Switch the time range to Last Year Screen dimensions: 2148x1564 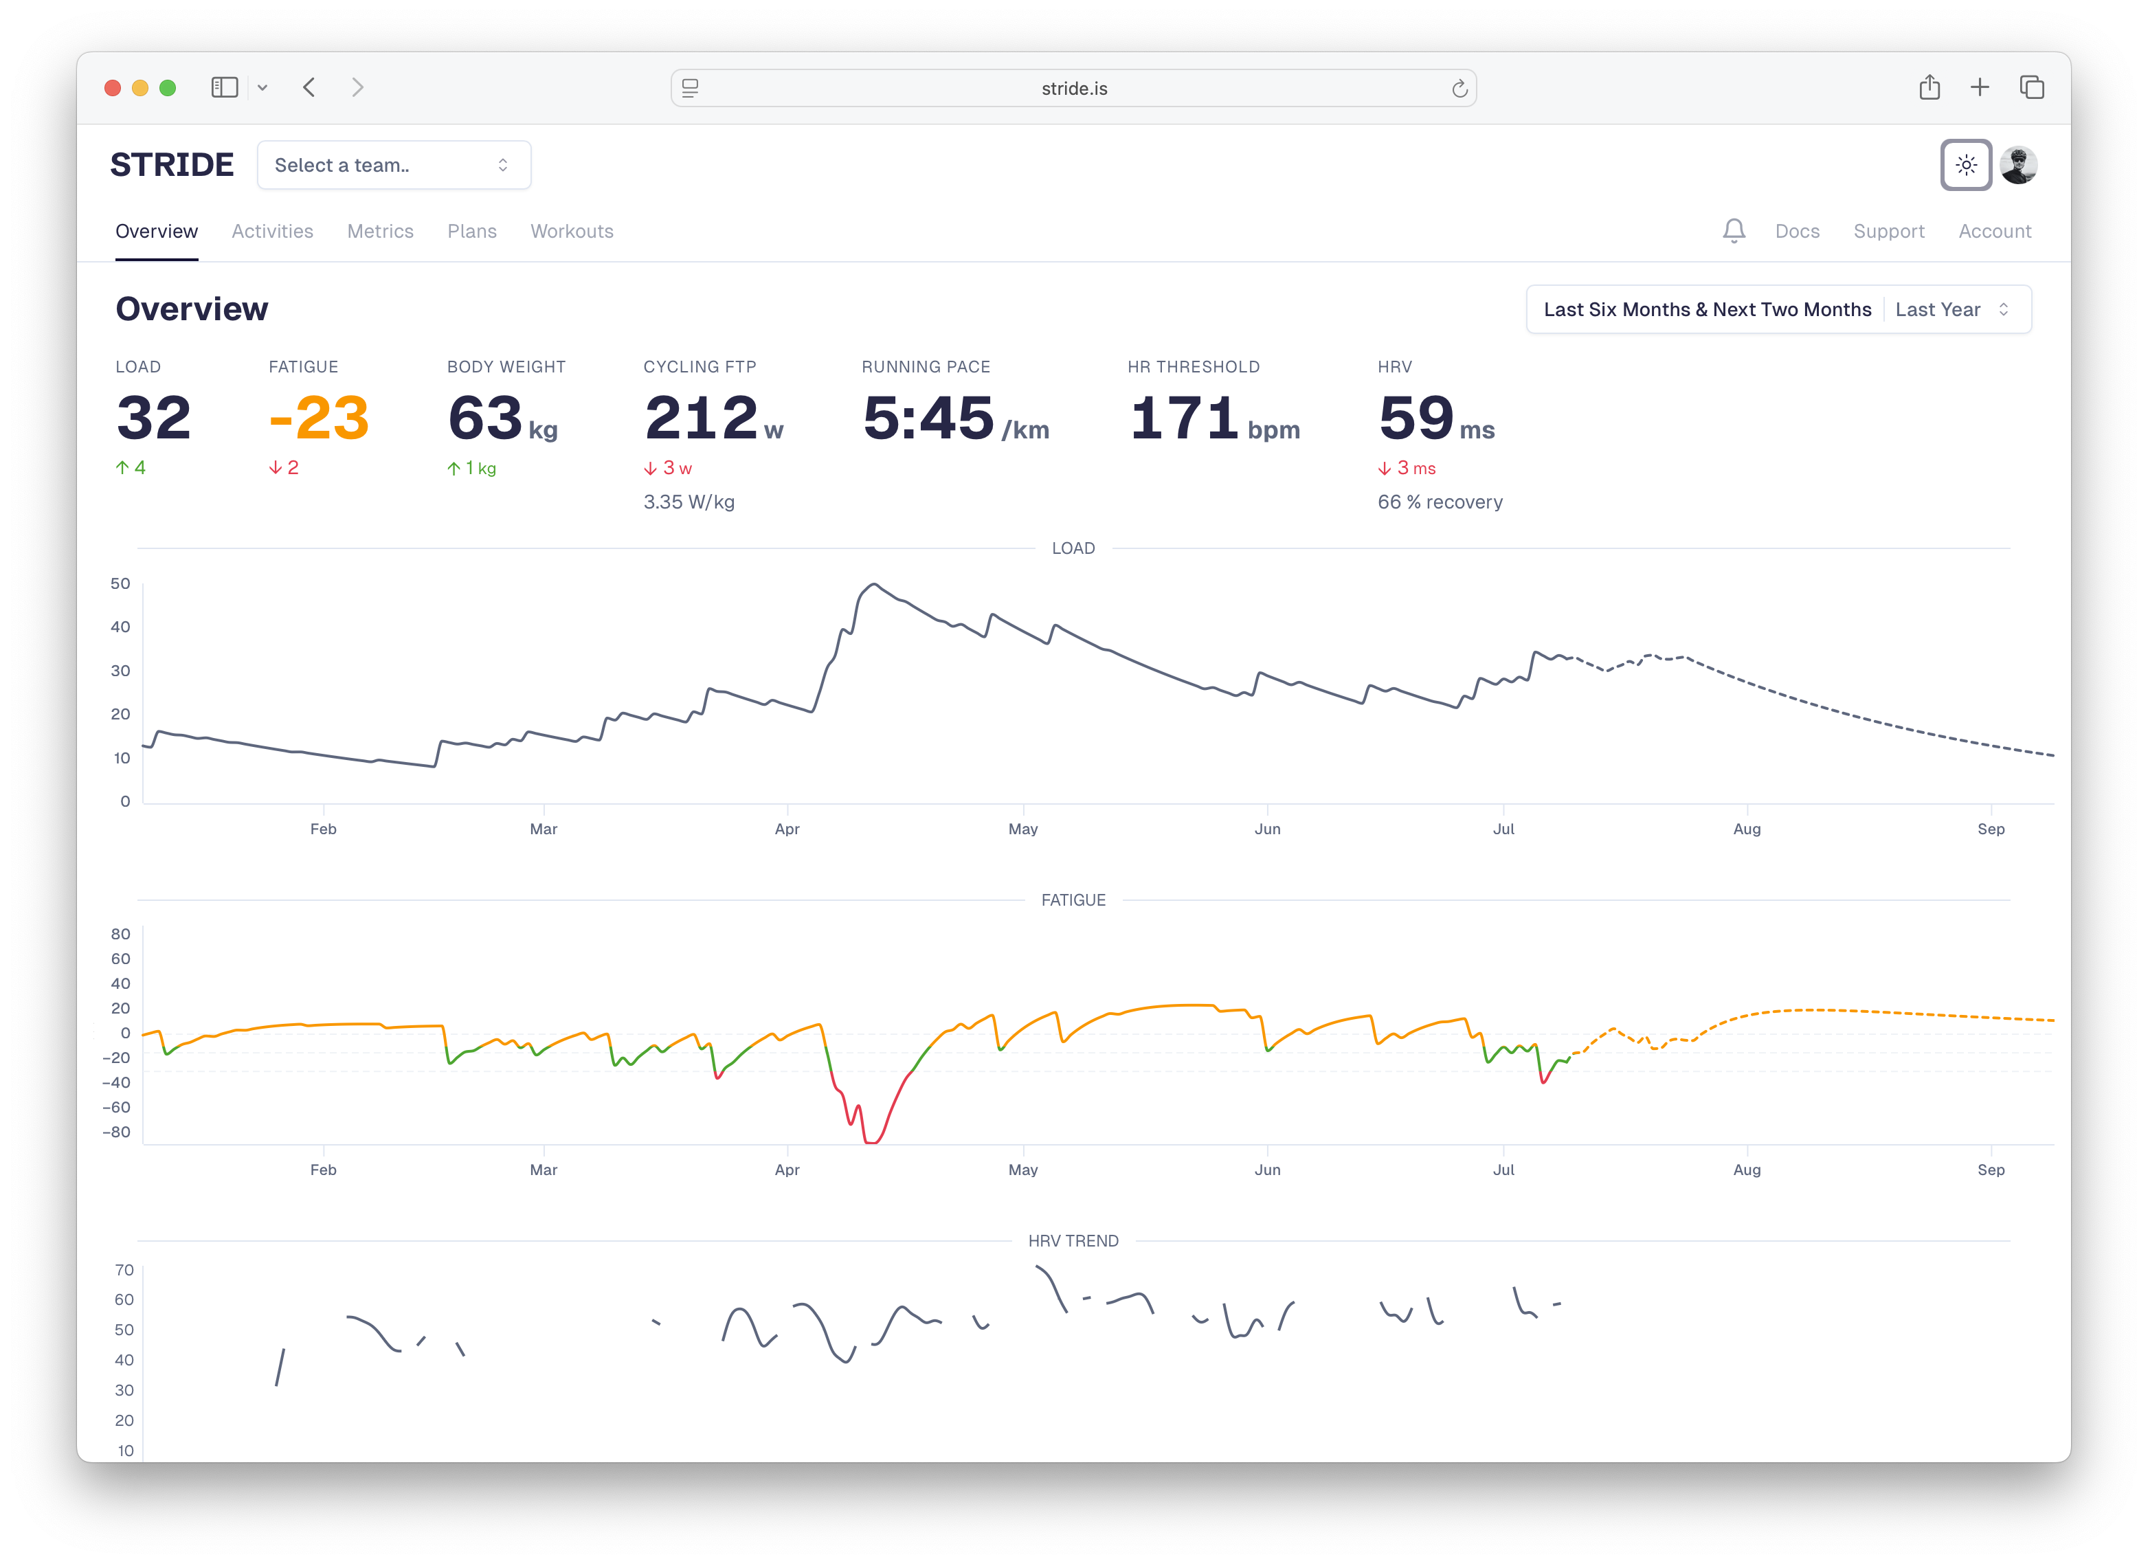click(x=1940, y=309)
